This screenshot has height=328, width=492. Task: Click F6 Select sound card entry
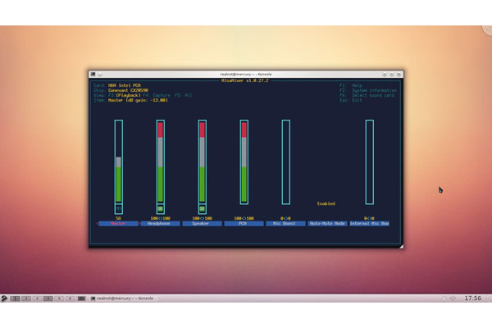367,95
